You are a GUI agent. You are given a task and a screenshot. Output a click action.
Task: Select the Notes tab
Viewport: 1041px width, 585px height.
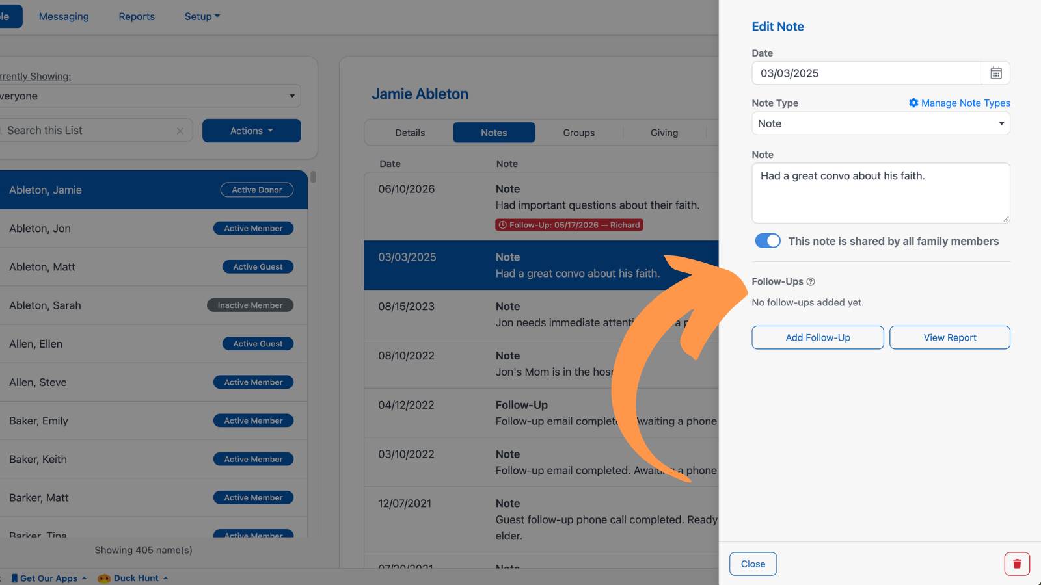494,133
